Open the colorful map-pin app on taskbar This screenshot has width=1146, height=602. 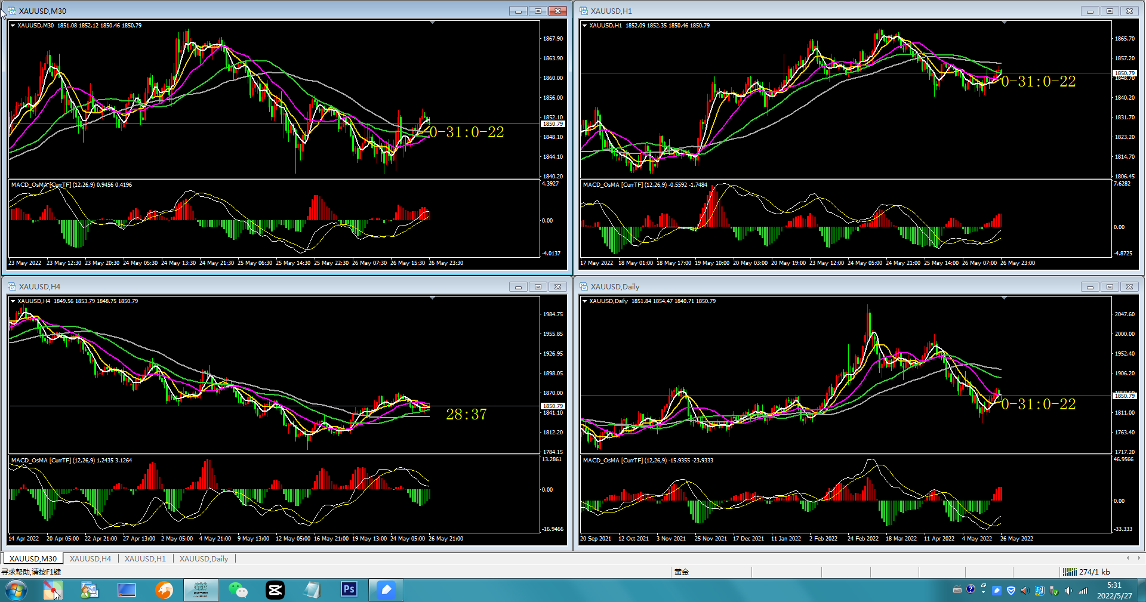point(53,590)
